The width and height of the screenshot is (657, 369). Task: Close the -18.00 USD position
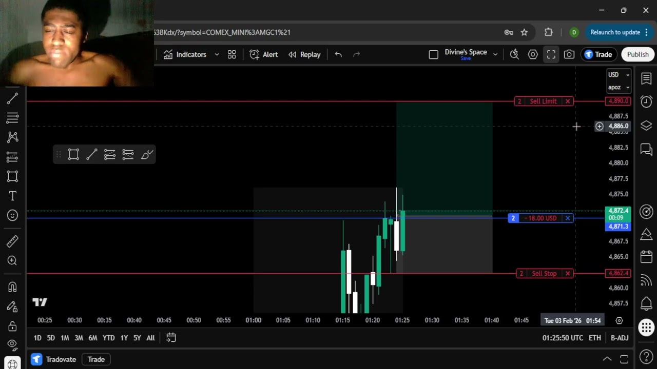click(568, 218)
